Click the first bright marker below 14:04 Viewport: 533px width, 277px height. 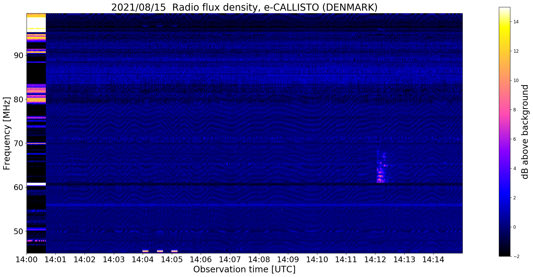(x=145, y=251)
